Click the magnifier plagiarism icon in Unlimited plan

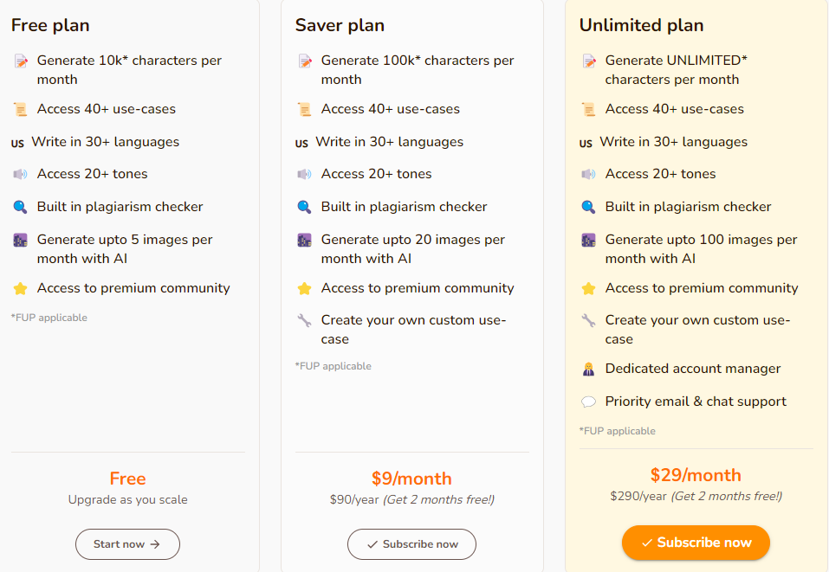point(588,207)
